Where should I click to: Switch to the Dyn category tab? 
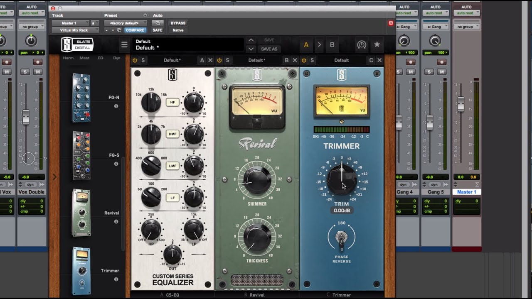click(117, 58)
